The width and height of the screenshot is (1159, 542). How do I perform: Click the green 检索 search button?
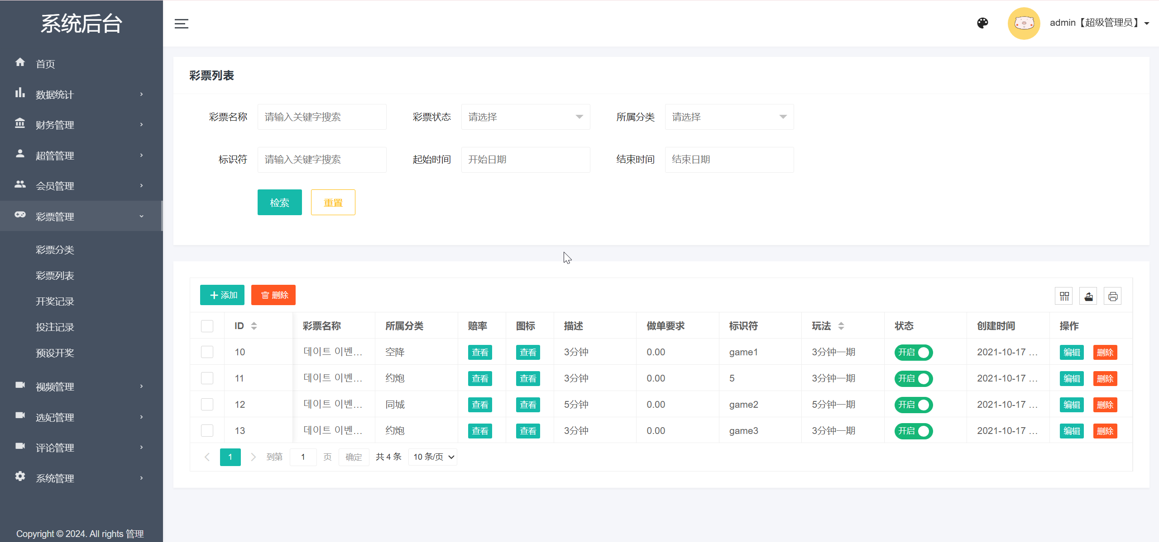279,202
